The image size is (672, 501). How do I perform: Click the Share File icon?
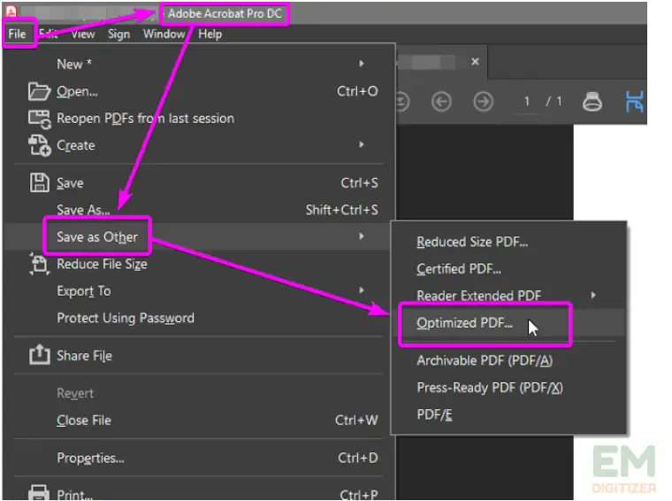[40, 354]
